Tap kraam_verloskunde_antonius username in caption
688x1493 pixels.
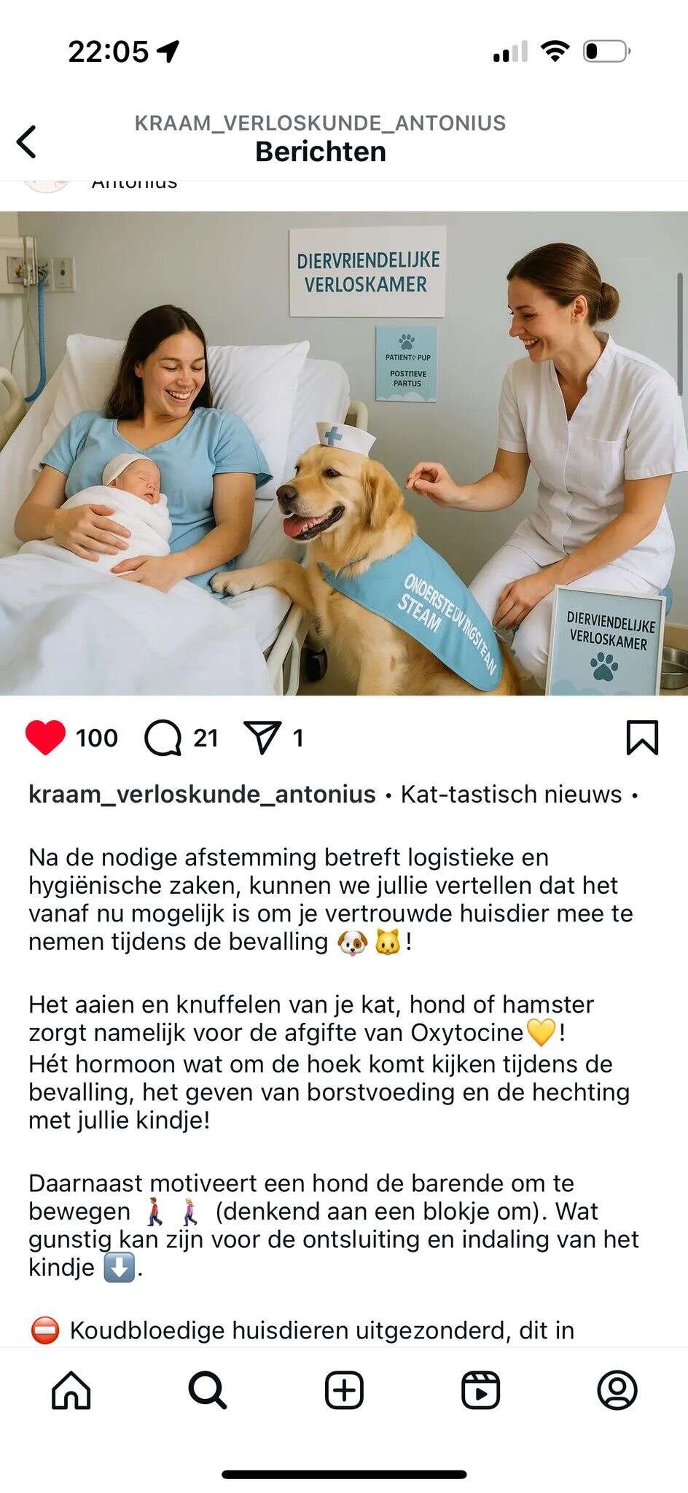tap(202, 794)
